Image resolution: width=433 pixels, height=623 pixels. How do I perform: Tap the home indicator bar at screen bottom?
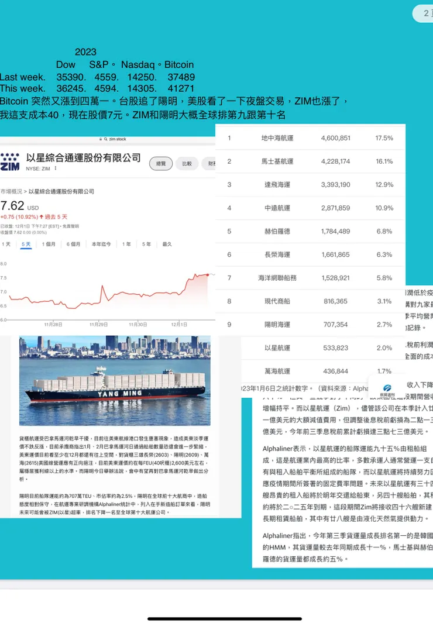click(225, 619)
